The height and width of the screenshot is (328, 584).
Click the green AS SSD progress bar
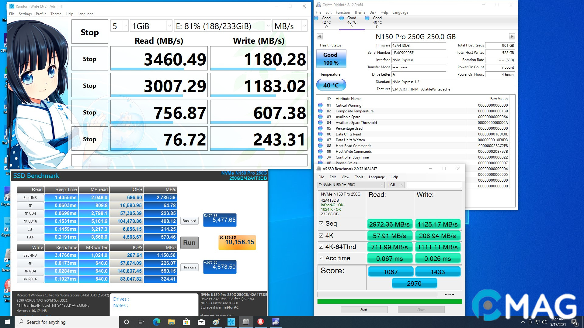[x=389, y=302]
